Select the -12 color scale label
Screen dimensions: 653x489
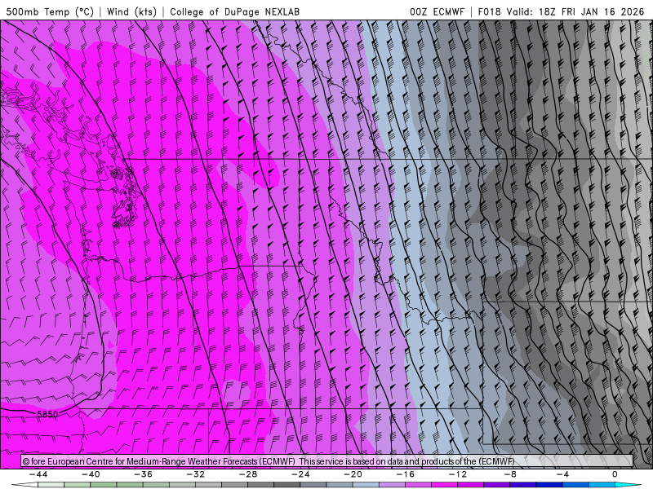[458, 474]
